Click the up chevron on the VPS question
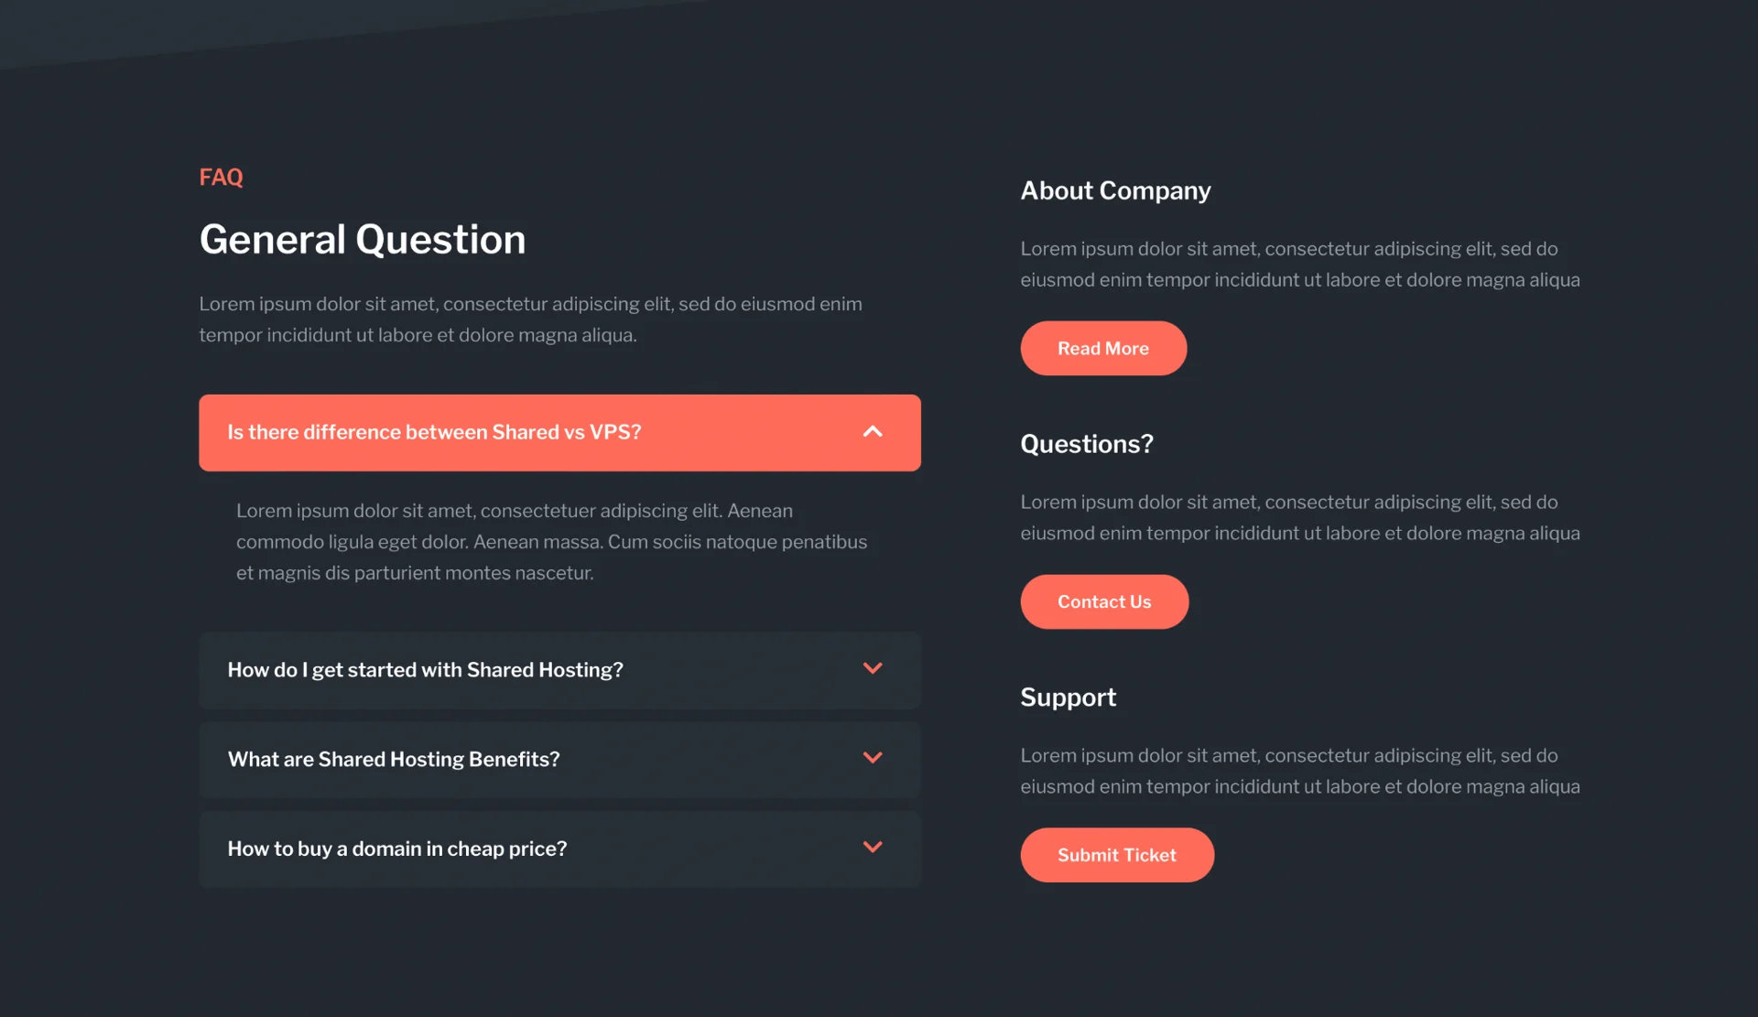1758x1017 pixels. point(873,432)
